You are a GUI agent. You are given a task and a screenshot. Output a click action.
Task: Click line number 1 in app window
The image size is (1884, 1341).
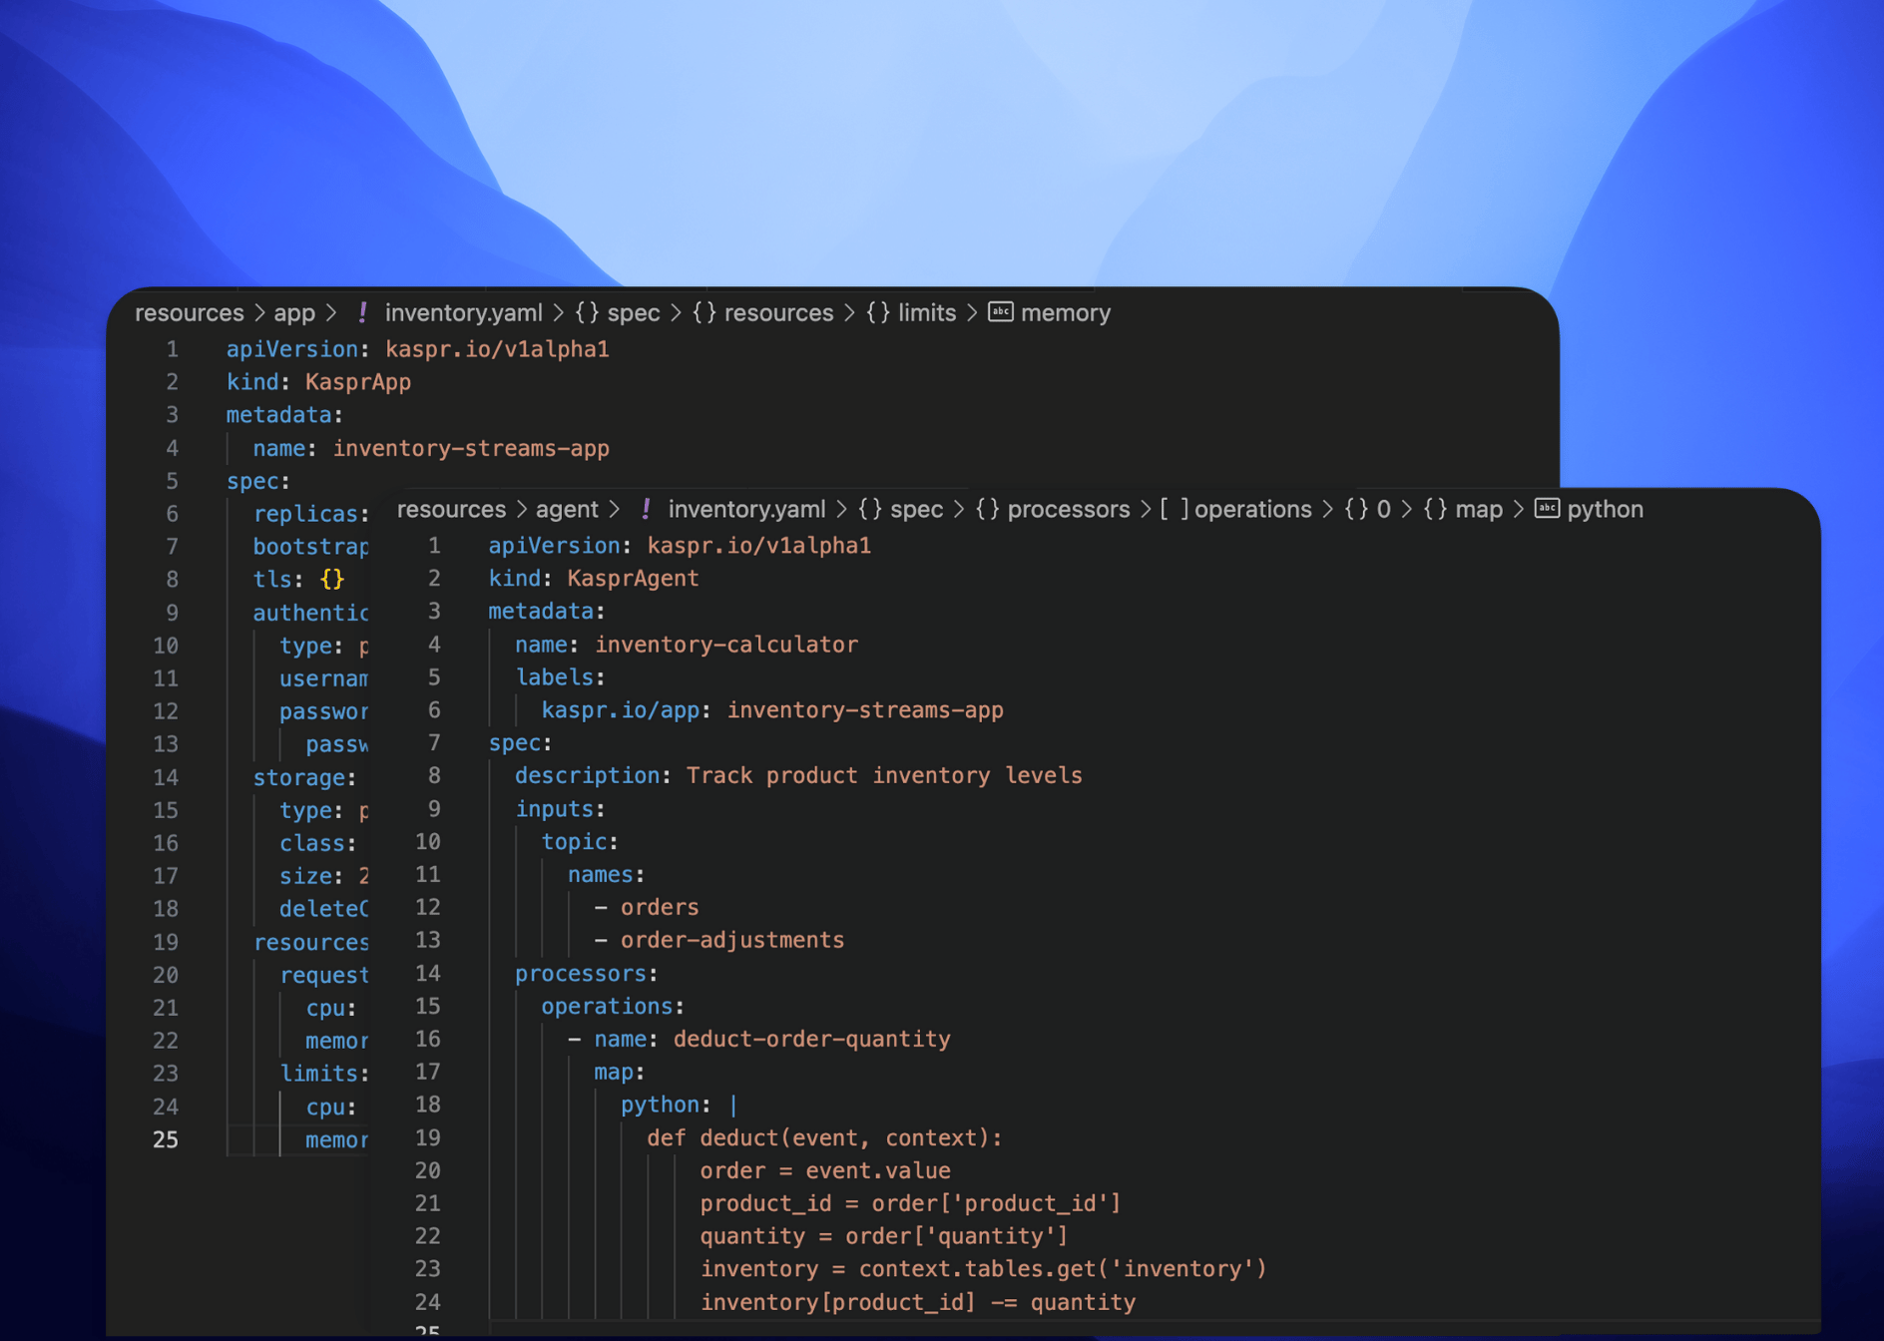click(173, 349)
